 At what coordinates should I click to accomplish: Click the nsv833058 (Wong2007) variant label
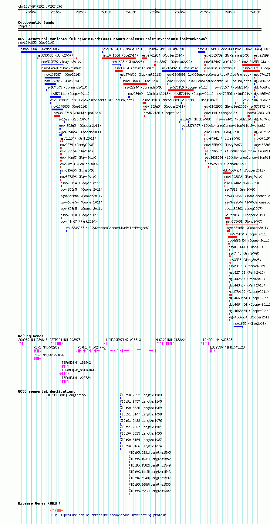click(x=55, y=55)
